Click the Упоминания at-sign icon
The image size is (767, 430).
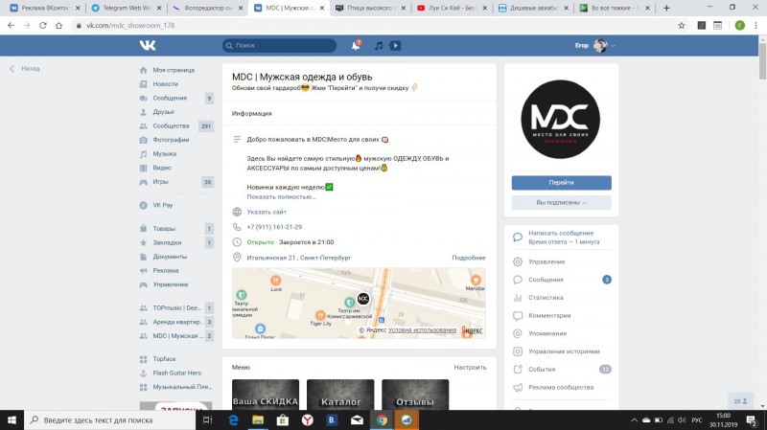pyautogui.click(x=518, y=333)
